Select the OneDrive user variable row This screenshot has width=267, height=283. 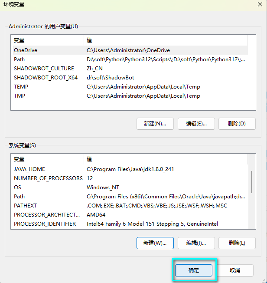pos(130,50)
